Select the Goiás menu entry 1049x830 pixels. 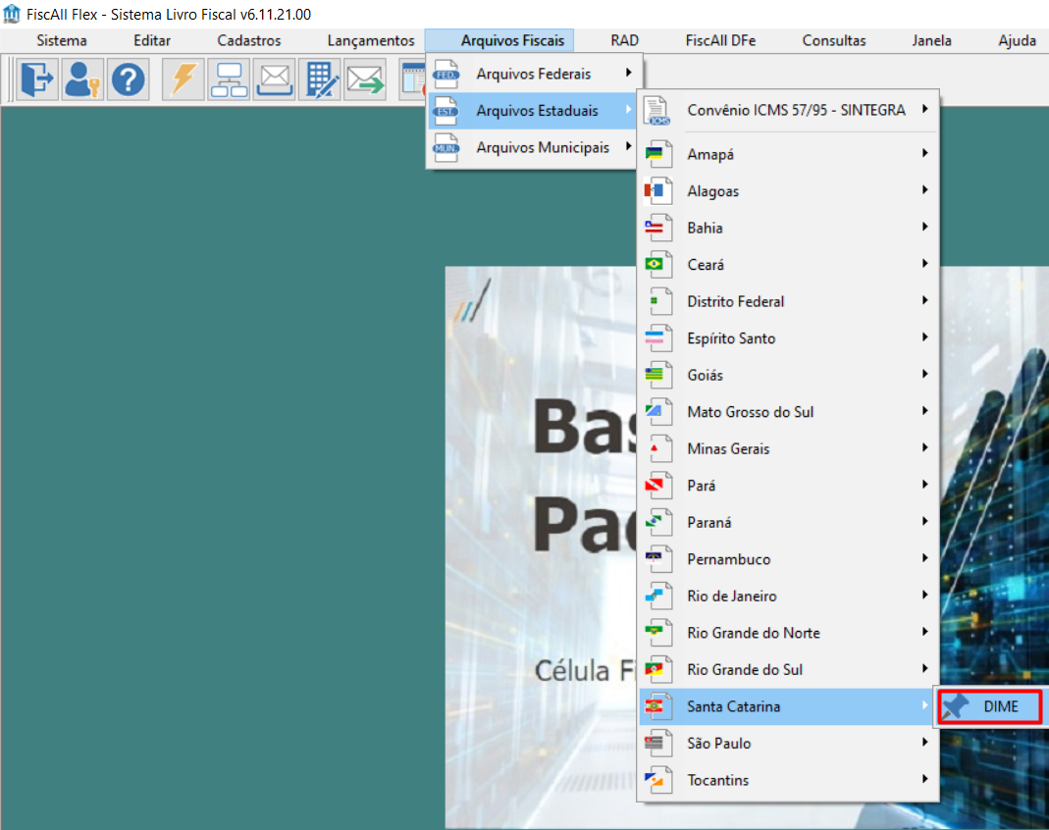pos(789,375)
